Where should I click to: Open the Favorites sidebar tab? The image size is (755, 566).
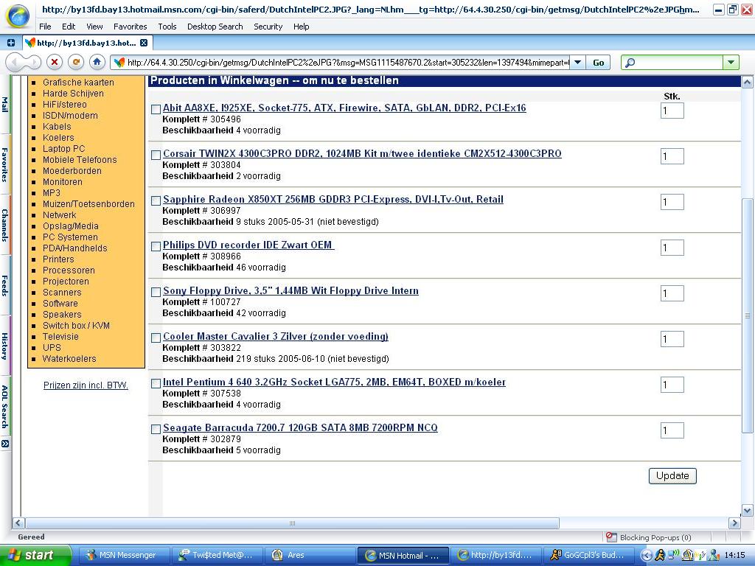[5, 164]
